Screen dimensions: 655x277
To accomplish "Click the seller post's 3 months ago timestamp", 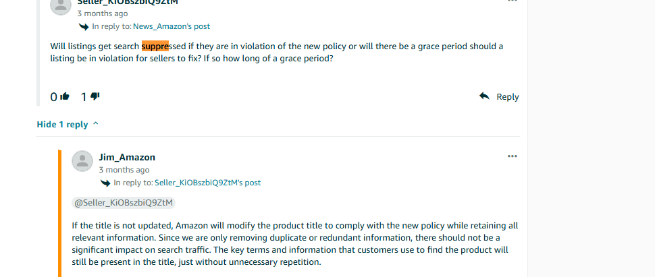I will tap(103, 13).
